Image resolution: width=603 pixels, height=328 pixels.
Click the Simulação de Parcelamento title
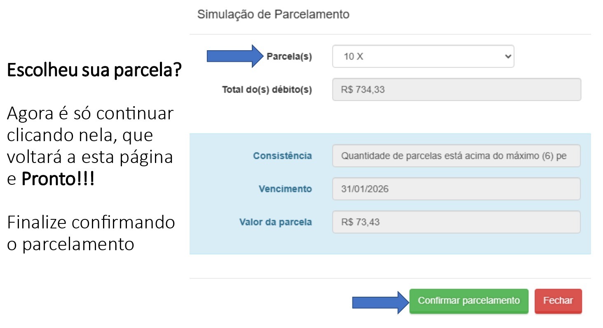click(273, 14)
